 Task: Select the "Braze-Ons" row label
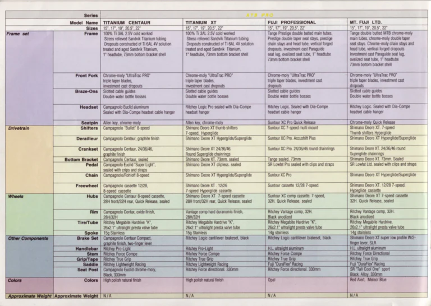point(86,91)
